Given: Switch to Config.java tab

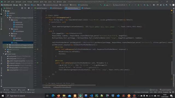Looking at the screenshot, I should coord(87,8).
